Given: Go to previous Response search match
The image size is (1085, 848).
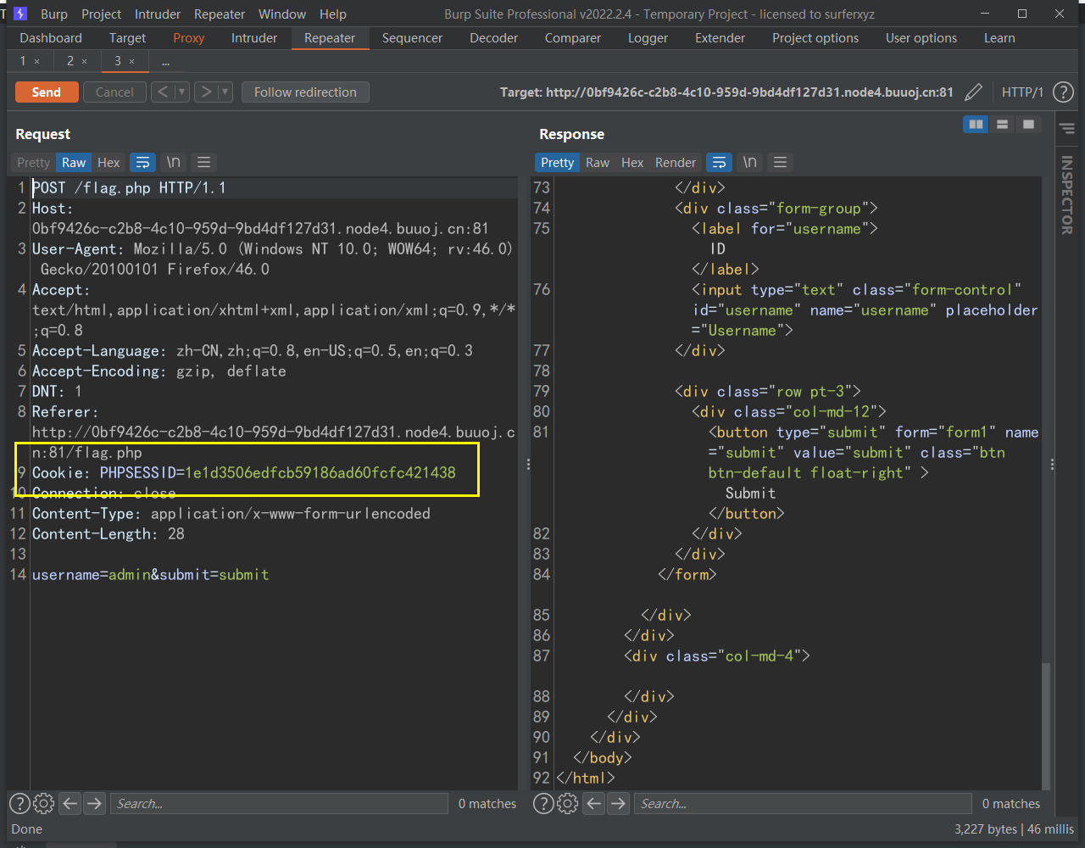Looking at the screenshot, I should point(594,803).
